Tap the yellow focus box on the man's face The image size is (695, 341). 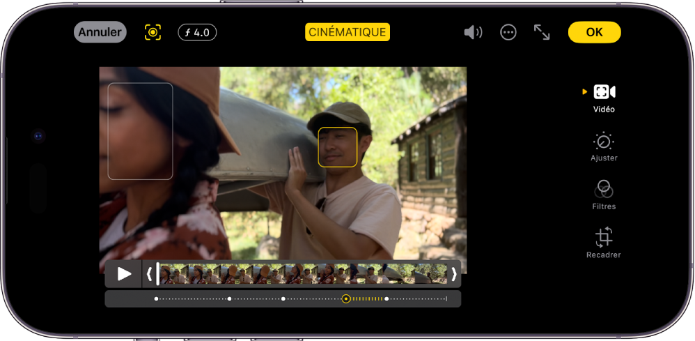pos(338,147)
